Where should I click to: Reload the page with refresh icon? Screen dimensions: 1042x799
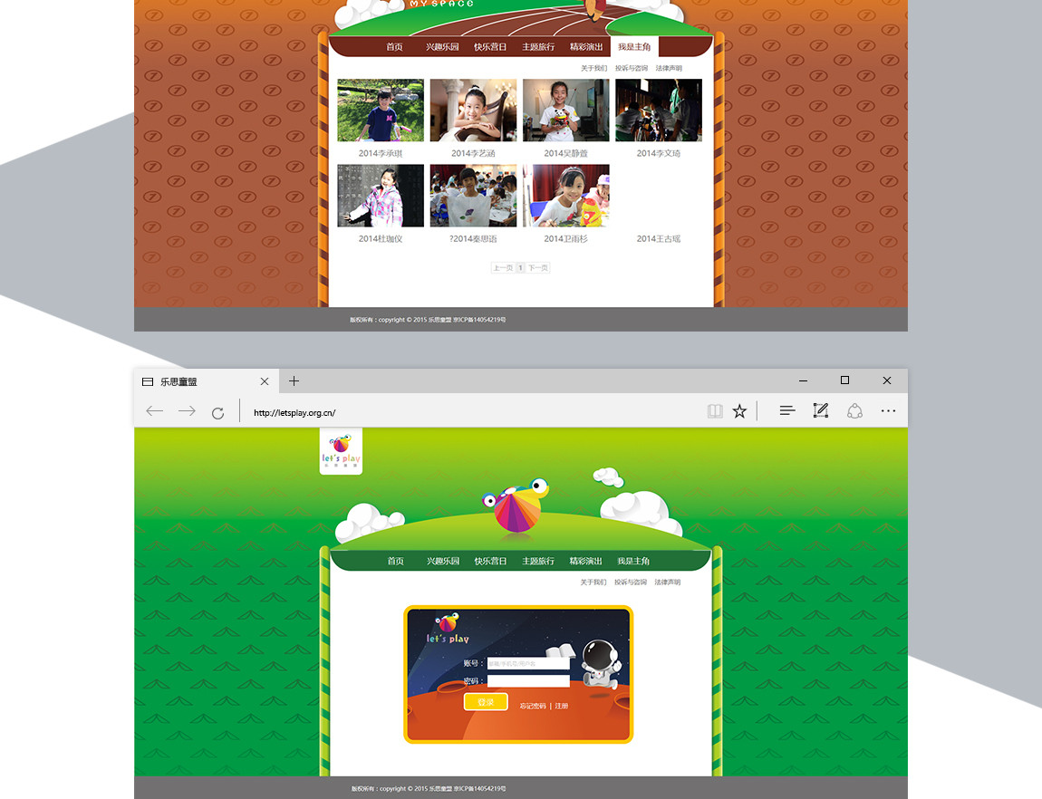(x=217, y=413)
